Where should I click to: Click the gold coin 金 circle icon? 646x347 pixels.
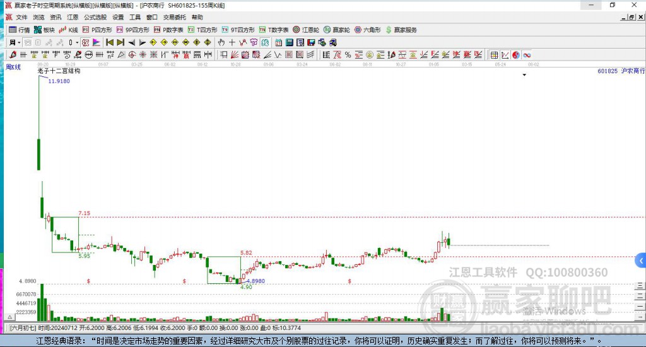coord(370,55)
